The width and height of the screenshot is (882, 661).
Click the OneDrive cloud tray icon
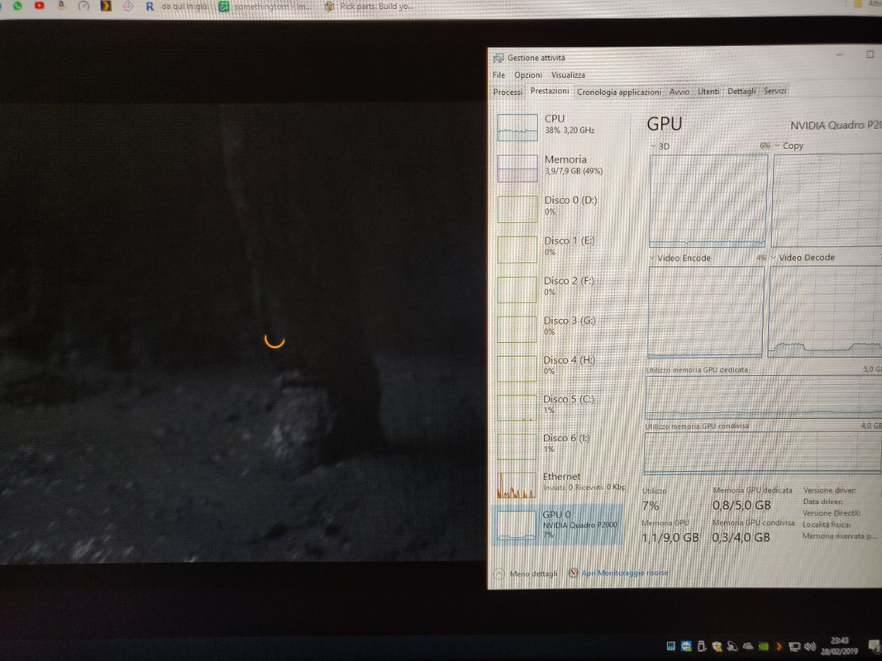[748, 646]
